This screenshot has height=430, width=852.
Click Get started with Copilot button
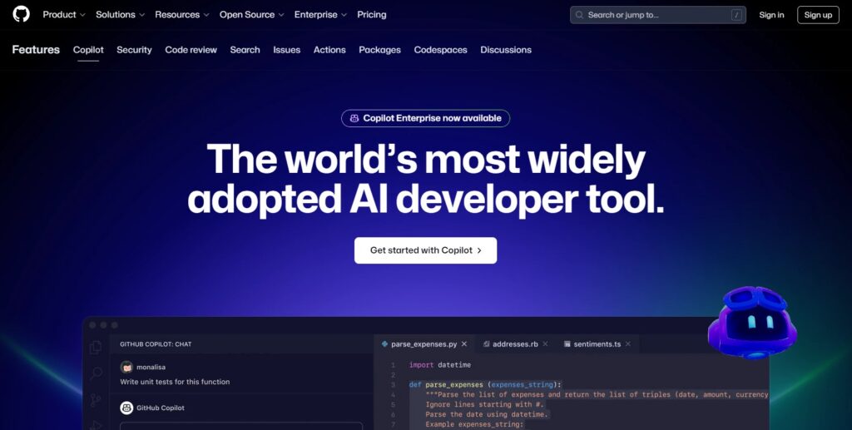[x=425, y=250]
